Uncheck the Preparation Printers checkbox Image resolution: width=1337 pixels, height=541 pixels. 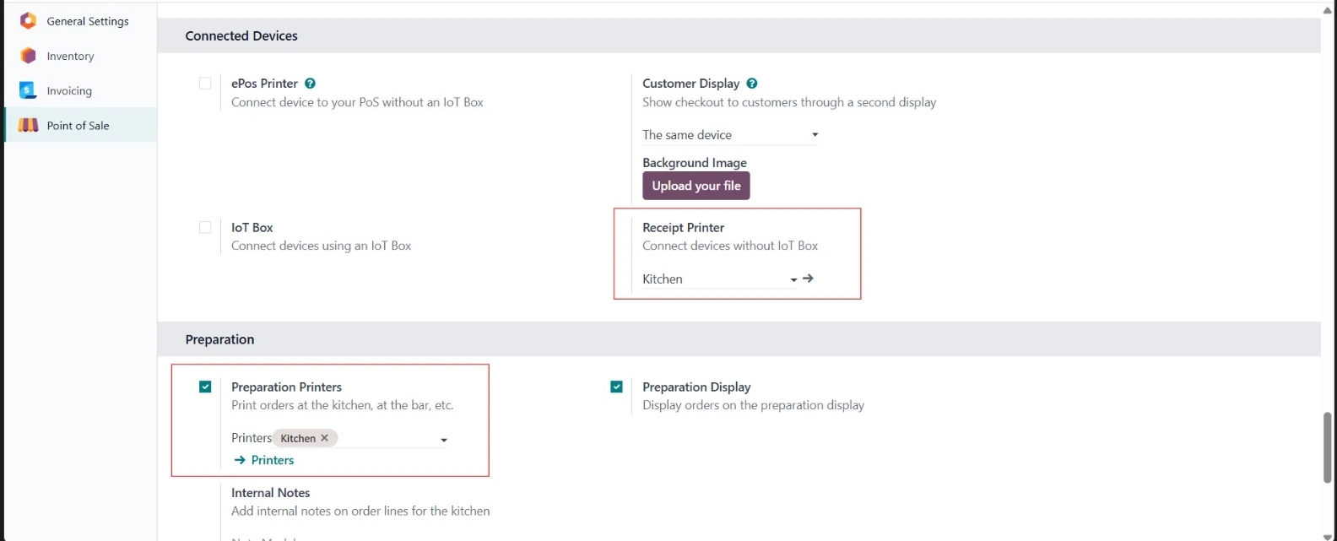point(205,387)
